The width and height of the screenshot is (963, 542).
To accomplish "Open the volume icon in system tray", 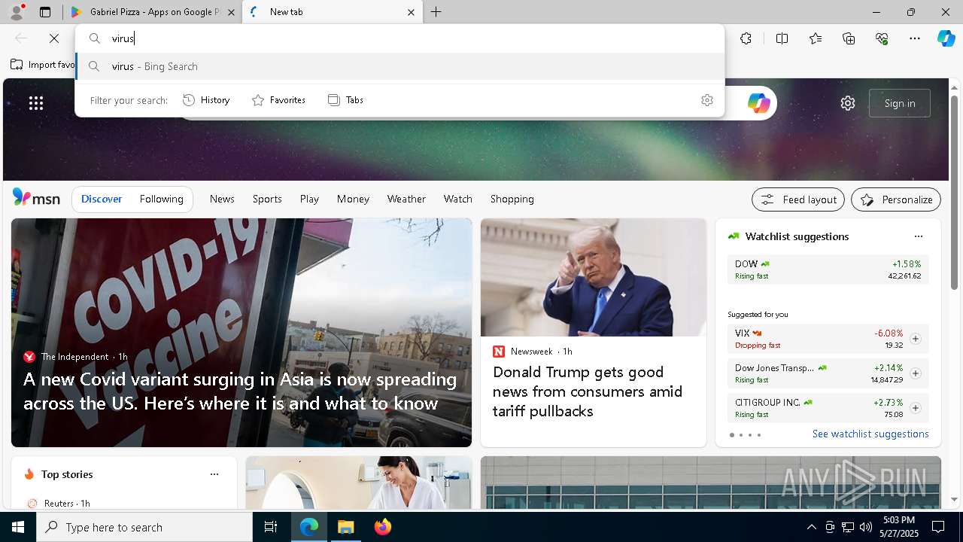I will click(x=865, y=527).
